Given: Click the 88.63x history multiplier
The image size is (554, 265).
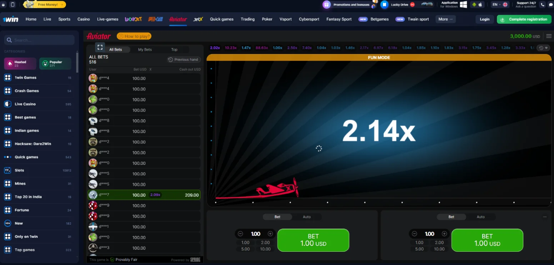Looking at the screenshot, I should (262, 48).
